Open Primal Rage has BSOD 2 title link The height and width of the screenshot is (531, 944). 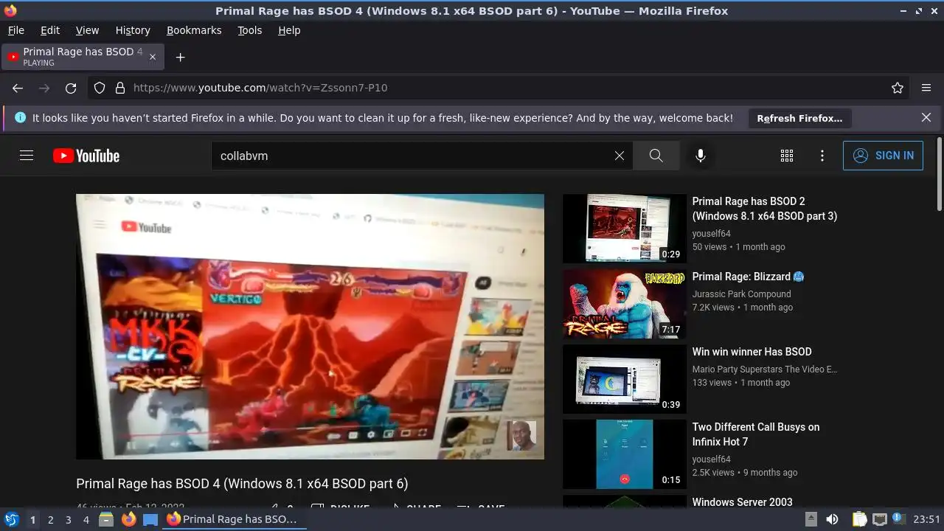764,209
